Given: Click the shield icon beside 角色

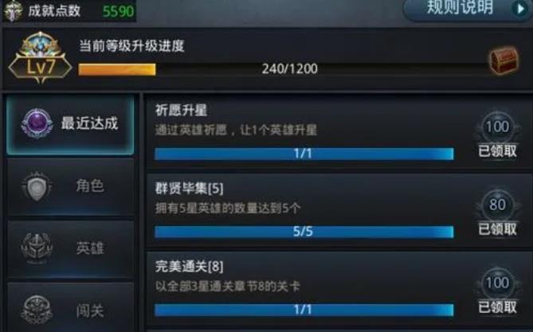Looking at the screenshot, I should tap(37, 186).
